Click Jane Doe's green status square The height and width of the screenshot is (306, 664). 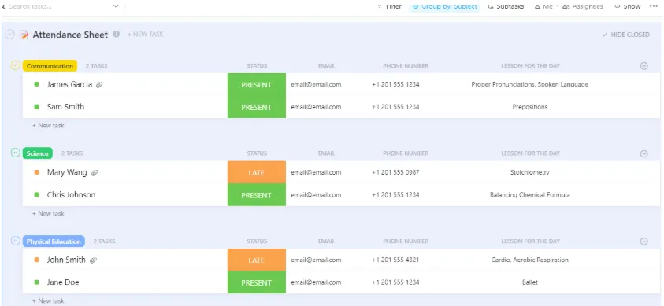[x=37, y=282]
